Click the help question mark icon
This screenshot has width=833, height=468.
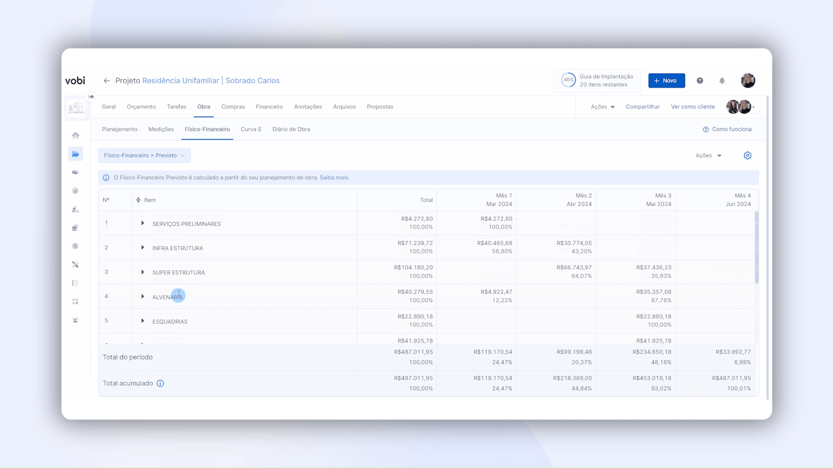700,81
